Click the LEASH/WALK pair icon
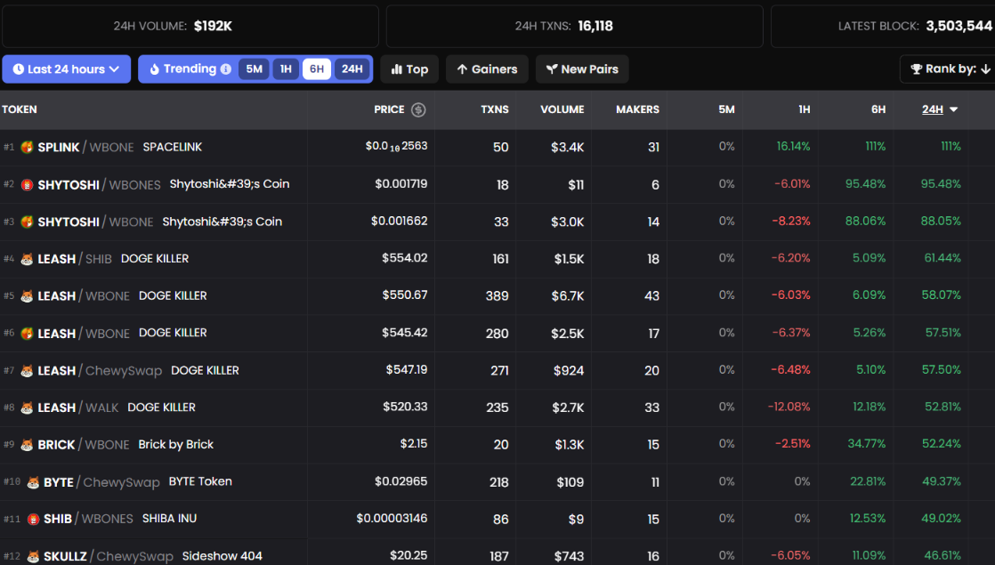Viewport: 995px width, 565px height. pyautogui.click(x=27, y=408)
